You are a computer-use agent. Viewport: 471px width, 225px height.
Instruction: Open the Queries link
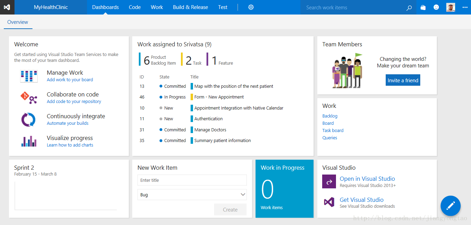330,138
